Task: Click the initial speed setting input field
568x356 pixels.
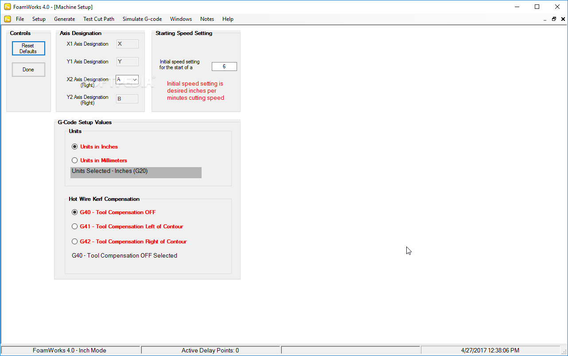Action: 224,67
